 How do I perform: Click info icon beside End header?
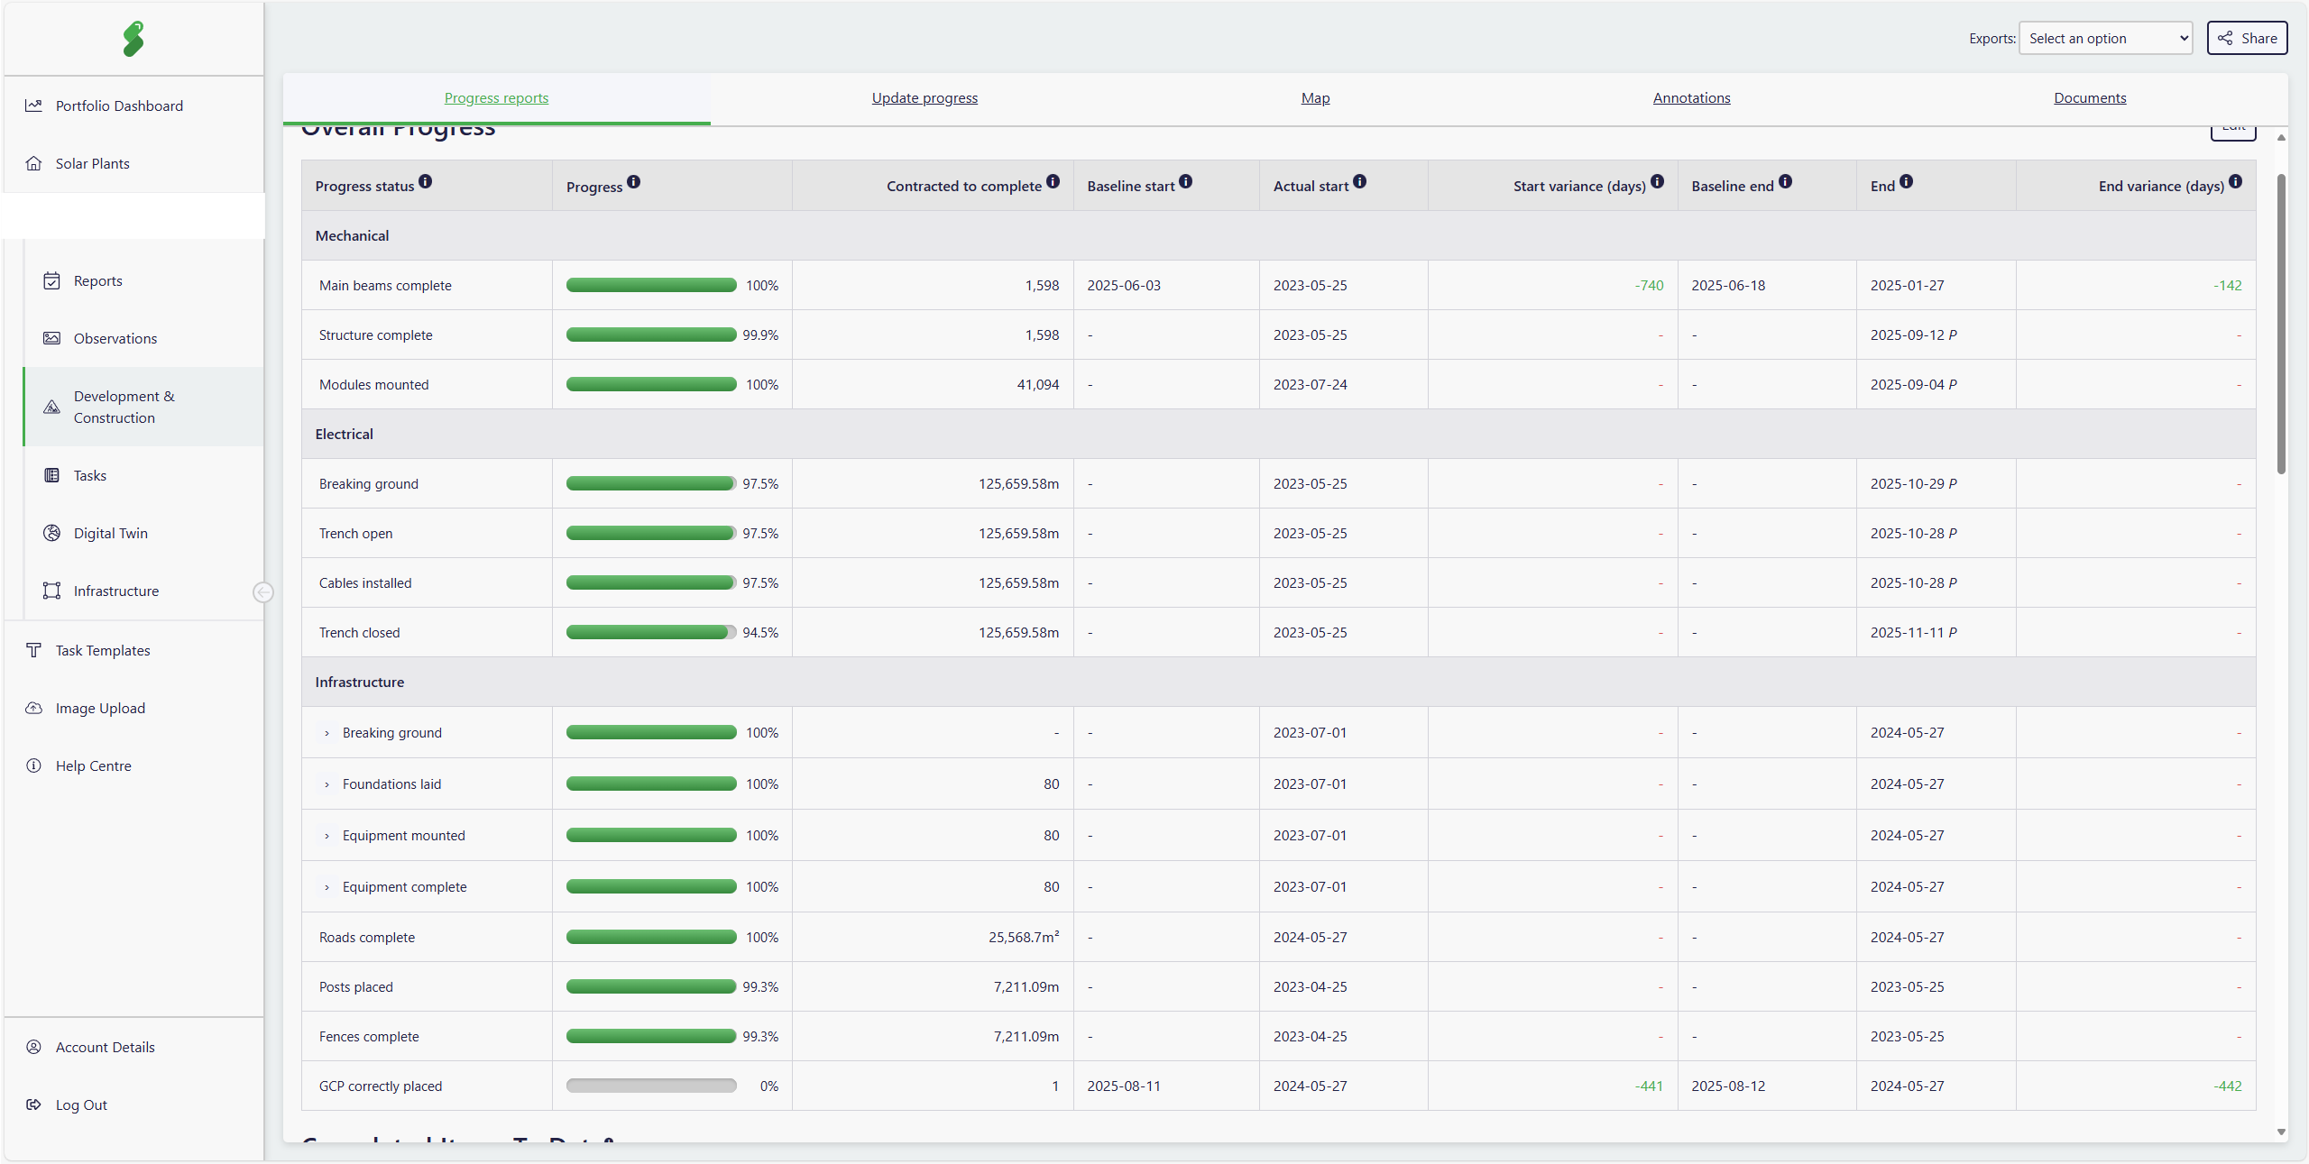click(x=1907, y=181)
